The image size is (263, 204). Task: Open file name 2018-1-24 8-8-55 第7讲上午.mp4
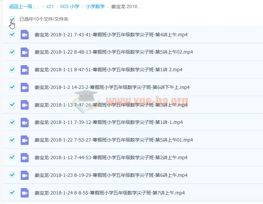[x=110, y=193]
